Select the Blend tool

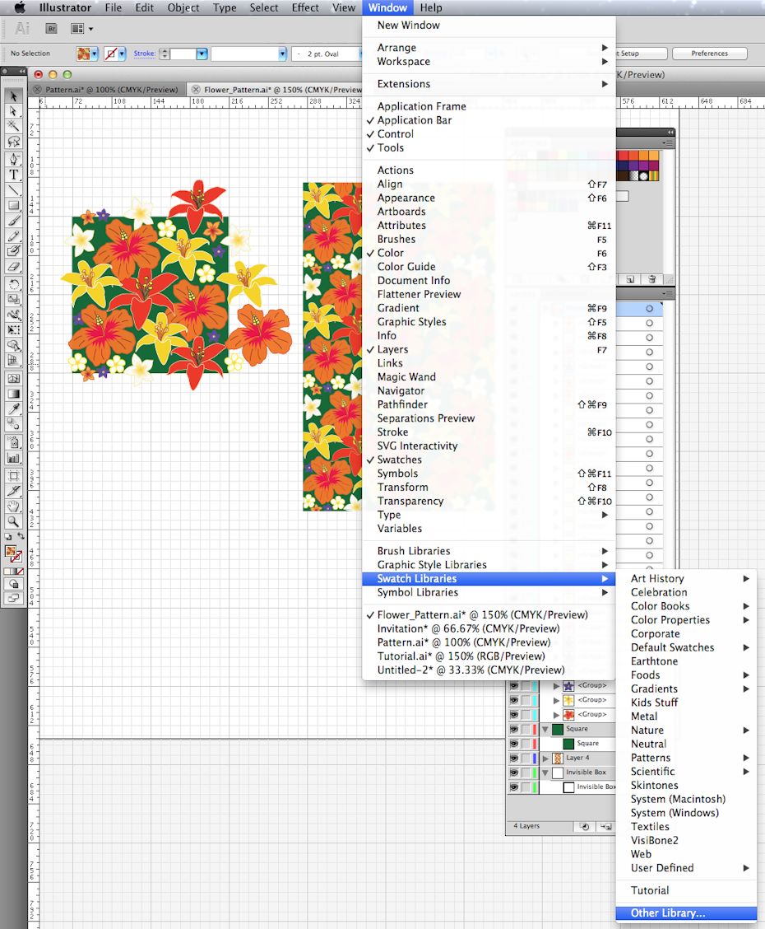pyautogui.click(x=13, y=424)
